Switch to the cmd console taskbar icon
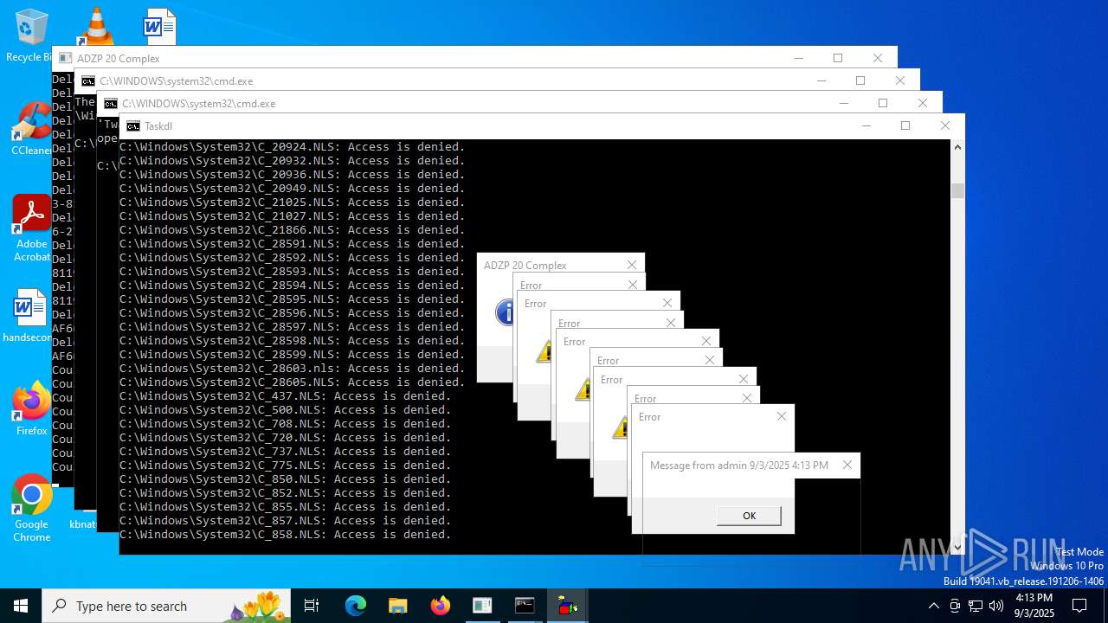 (525, 606)
